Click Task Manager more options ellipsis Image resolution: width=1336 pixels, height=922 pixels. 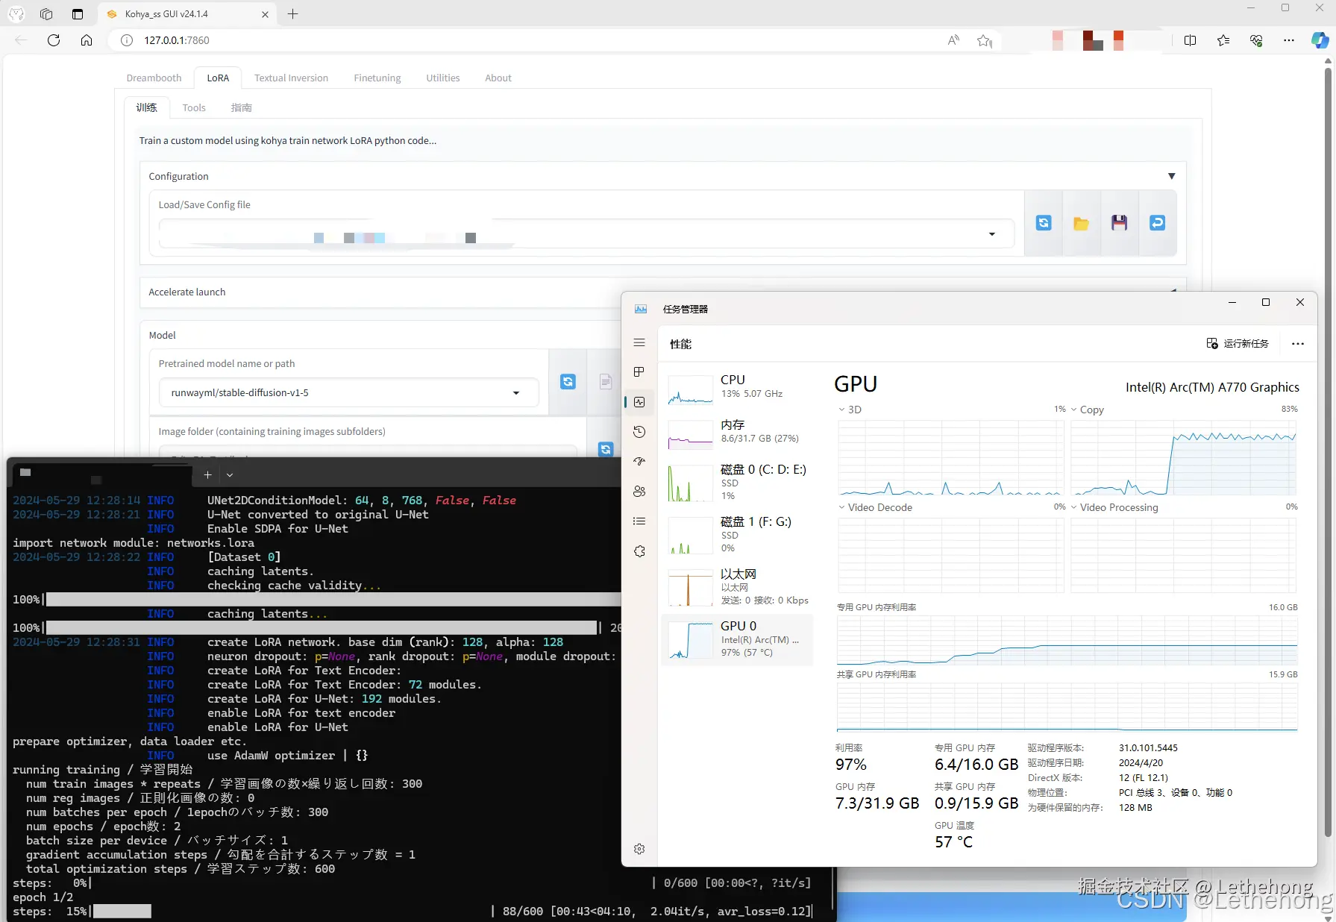point(1298,344)
